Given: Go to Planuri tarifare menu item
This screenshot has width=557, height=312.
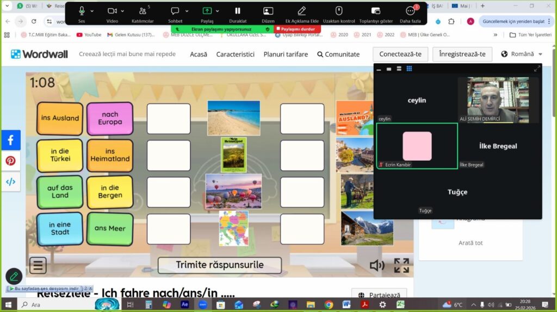Looking at the screenshot, I should tap(286, 54).
